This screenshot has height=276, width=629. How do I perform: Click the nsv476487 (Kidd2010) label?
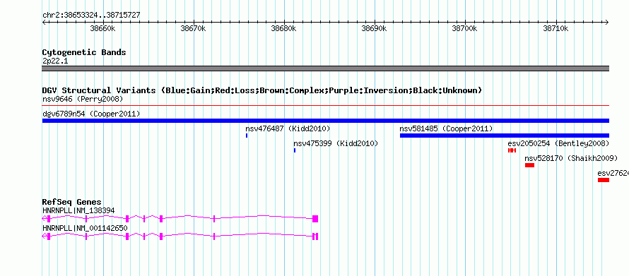point(288,129)
